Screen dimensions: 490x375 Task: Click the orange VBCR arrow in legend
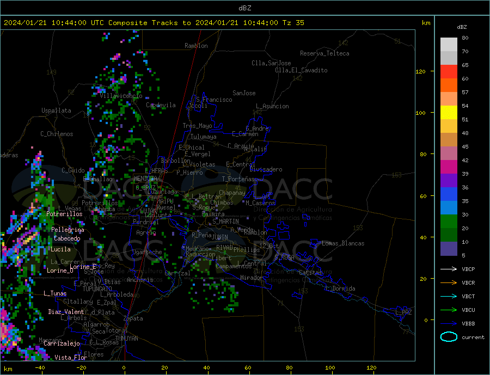[x=449, y=283]
